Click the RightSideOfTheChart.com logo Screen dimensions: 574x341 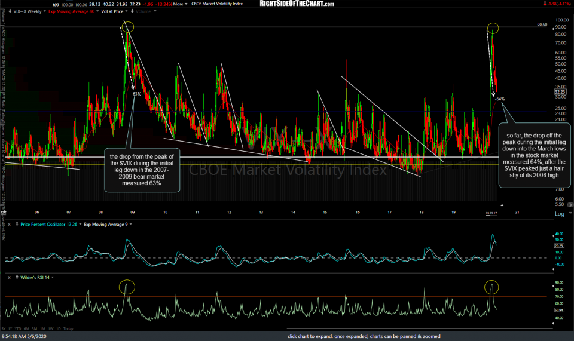click(297, 4)
